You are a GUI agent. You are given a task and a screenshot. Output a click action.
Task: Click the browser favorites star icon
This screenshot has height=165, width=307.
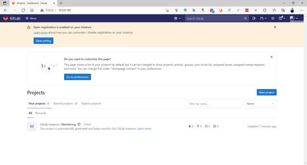pyautogui.click(x=274, y=10)
